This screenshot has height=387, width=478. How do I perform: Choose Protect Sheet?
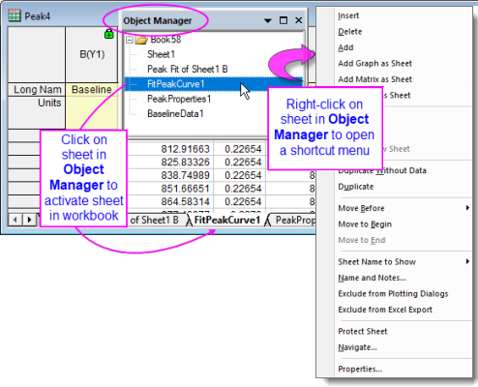click(x=363, y=331)
